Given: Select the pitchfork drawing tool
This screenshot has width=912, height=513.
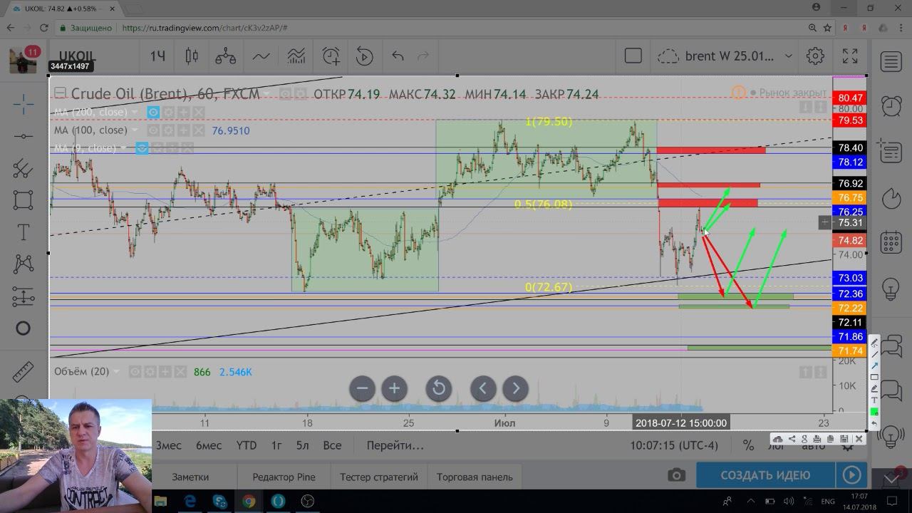Looking at the screenshot, I should click(23, 168).
